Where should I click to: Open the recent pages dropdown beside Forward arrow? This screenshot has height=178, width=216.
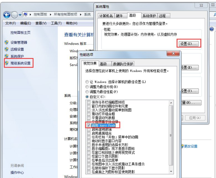(x=20, y=15)
